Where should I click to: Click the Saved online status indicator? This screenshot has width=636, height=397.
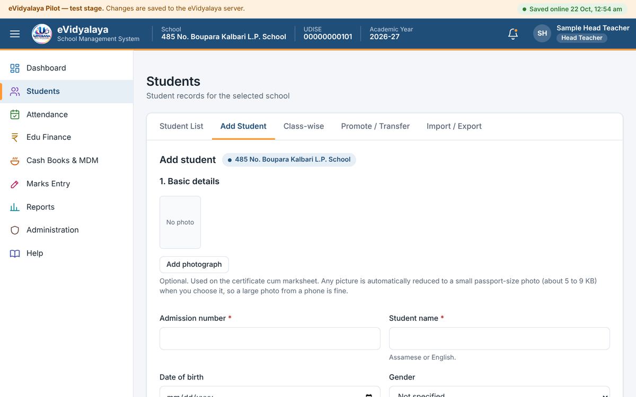pyautogui.click(x=572, y=9)
